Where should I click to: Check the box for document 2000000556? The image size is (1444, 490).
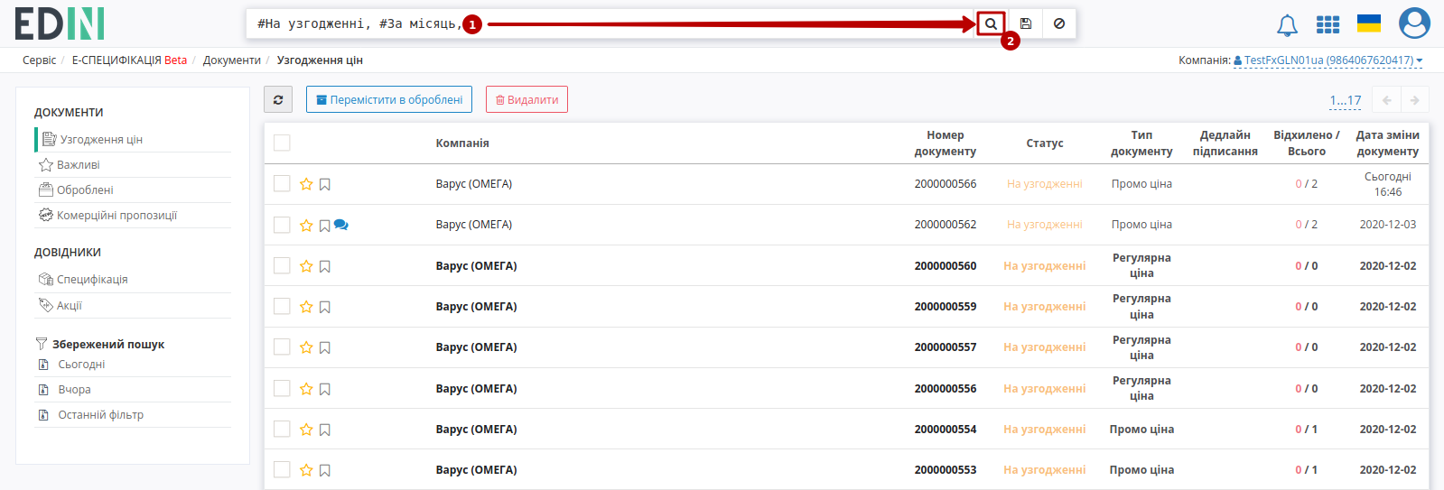282,388
